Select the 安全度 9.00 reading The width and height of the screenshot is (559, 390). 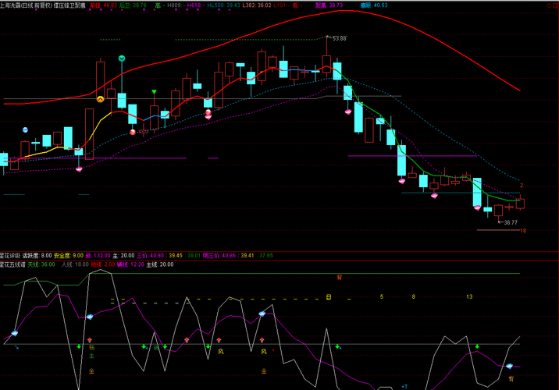[69, 255]
